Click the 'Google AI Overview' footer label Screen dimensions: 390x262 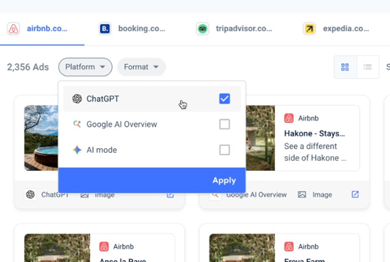(x=256, y=195)
